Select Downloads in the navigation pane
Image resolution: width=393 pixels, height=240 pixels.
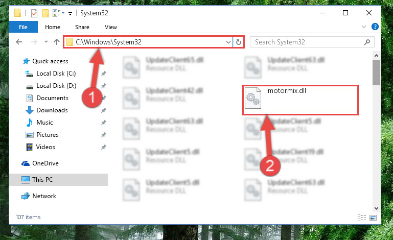coord(52,110)
